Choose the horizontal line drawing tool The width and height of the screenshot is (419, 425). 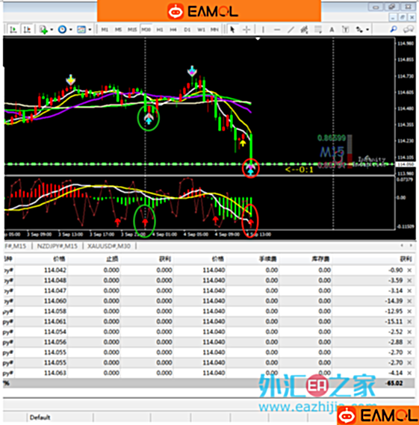coord(276,29)
